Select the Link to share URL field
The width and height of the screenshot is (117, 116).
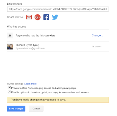(x=58, y=9)
